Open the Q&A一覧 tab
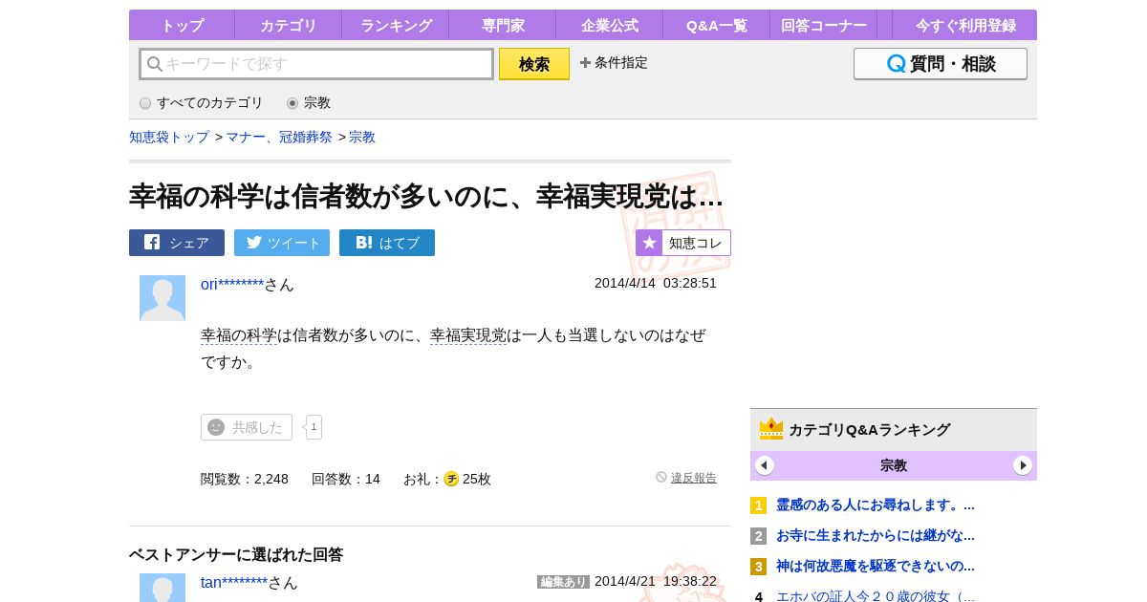The width and height of the screenshot is (1147, 602). coord(716,26)
